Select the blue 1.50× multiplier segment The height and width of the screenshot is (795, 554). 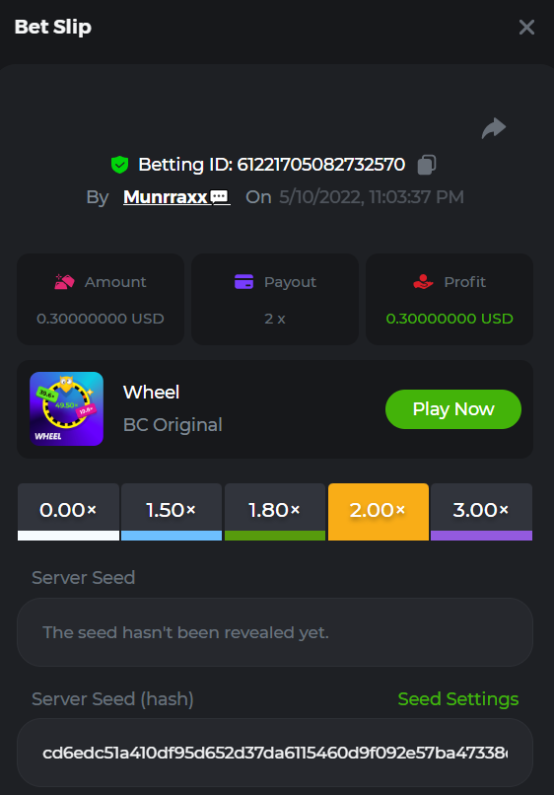pyautogui.click(x=172, y=512)
